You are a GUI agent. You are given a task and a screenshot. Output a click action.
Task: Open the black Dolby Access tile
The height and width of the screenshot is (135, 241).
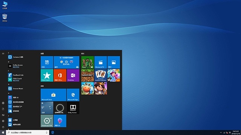click(x=73, y=108)
